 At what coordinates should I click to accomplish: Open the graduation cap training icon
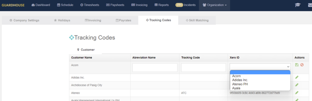pyautogui.click(x=298, y=5)
